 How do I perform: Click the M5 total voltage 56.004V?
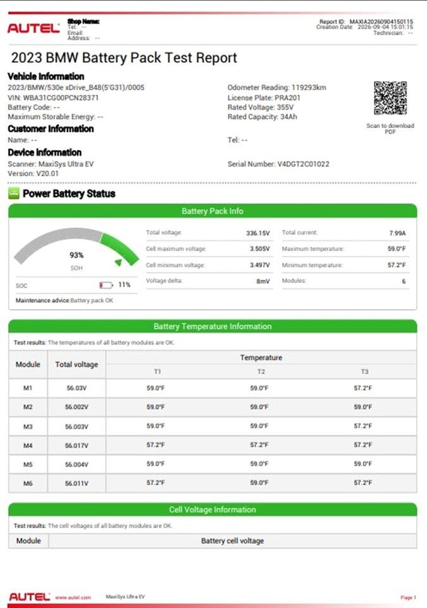coord(77,464)
